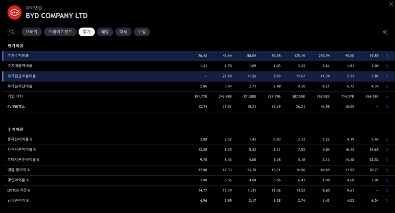Expand the 주가현금흐름비율 row arrow
Image resolution: width=395 pixels, height=213 pixels.
[387, 76]
